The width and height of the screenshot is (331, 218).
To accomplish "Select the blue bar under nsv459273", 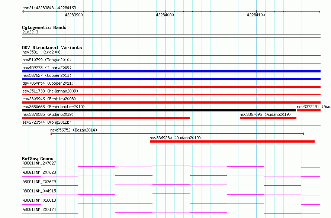I will click(171, 71).
